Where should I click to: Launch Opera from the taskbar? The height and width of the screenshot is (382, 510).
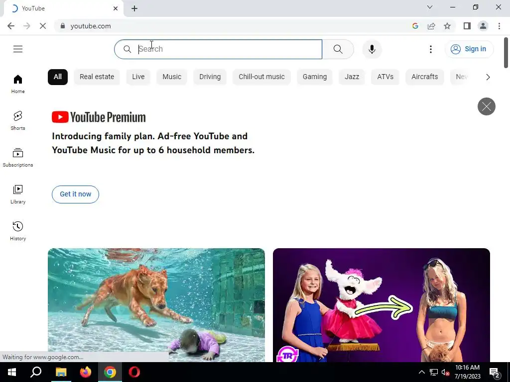click(134, 372)
